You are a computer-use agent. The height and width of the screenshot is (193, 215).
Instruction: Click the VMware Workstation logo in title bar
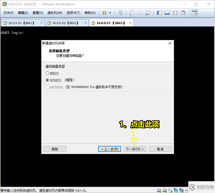(x=4, y=4)
